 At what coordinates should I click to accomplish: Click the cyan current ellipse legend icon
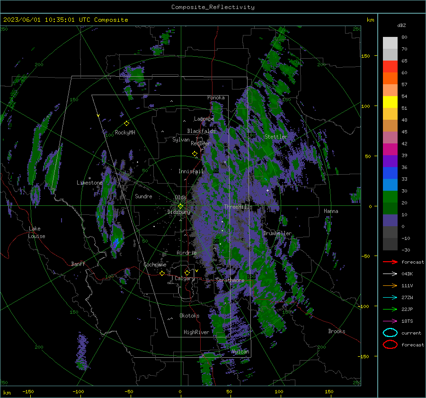pos(390,333)
